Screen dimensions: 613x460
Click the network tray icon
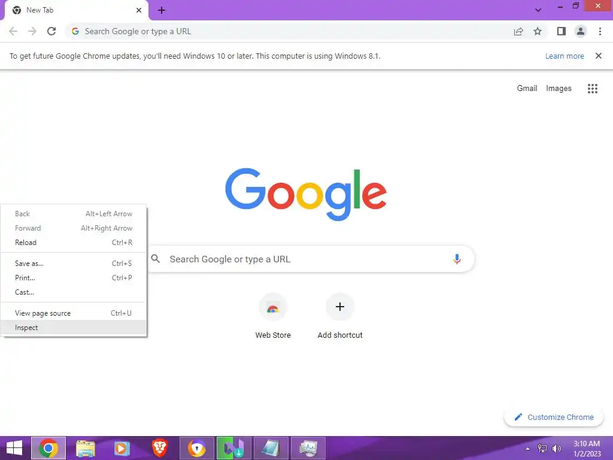point(542,449)
